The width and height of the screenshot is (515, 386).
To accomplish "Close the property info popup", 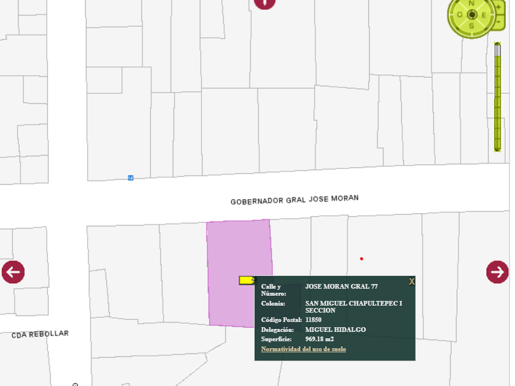I will (411, 281).
